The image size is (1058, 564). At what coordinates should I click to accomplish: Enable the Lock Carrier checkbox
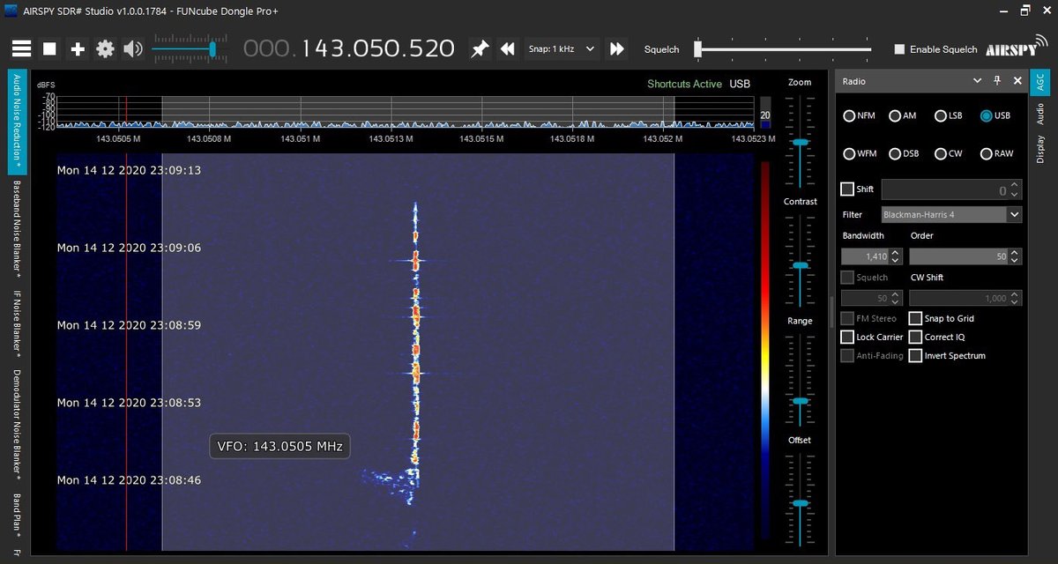[847, 337]
